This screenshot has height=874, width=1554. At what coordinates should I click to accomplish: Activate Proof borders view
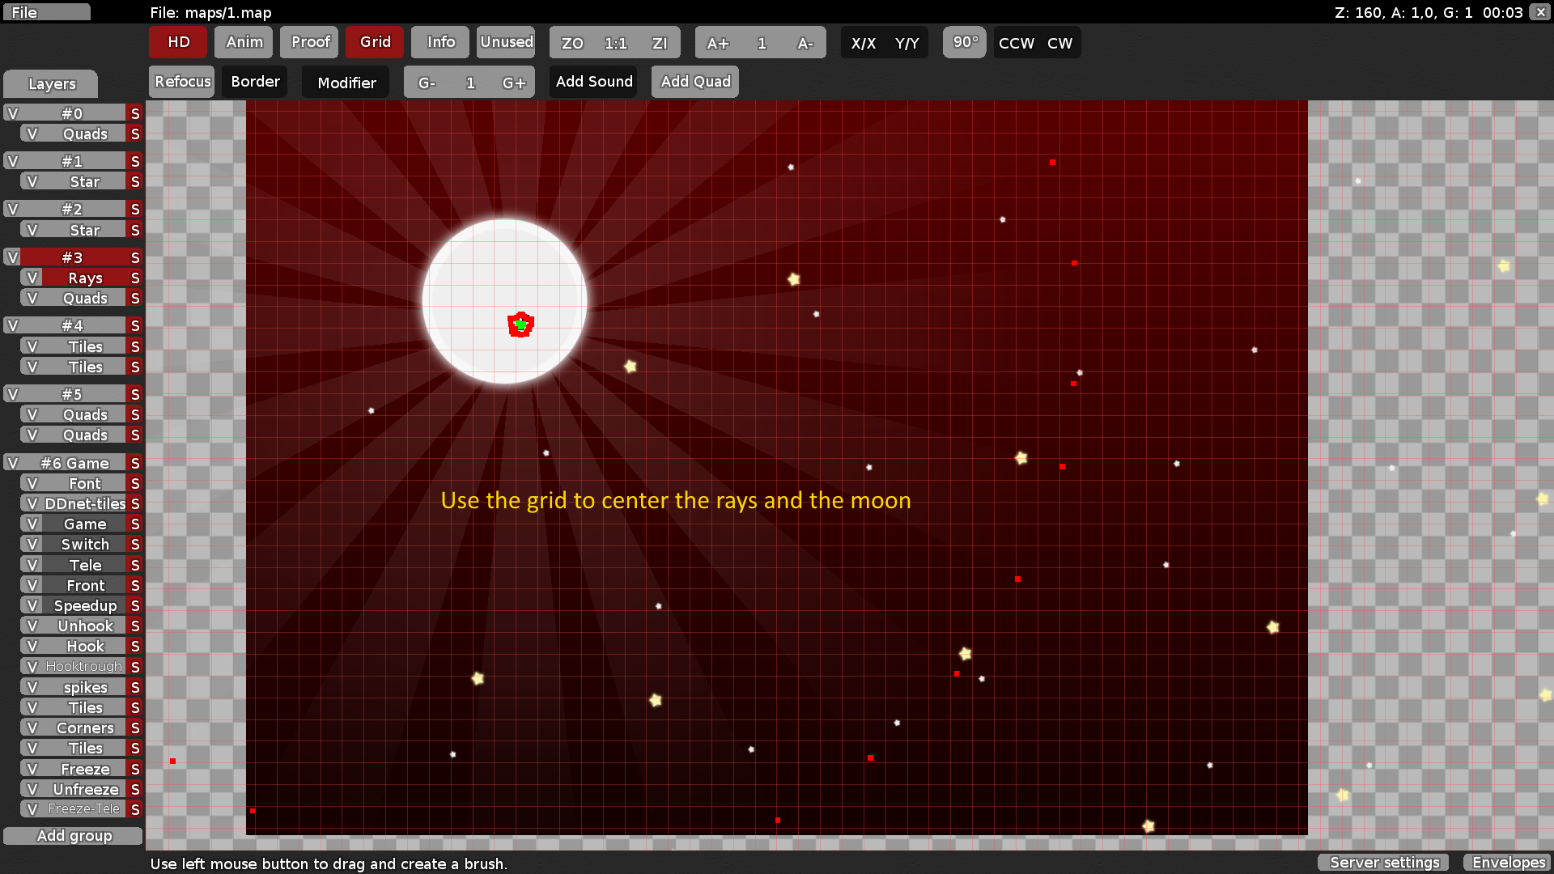pos(308,42)
